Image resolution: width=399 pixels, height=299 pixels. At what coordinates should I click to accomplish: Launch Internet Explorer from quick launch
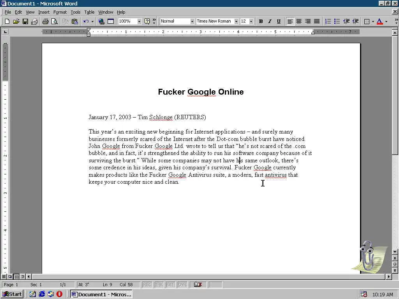click(42, 294)
